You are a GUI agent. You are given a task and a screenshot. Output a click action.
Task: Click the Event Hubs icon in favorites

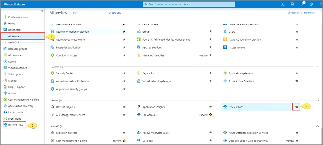click(5, 119)
